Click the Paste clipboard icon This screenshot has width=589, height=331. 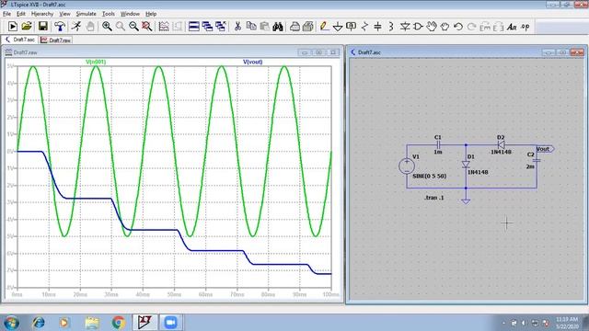point(264,27)
